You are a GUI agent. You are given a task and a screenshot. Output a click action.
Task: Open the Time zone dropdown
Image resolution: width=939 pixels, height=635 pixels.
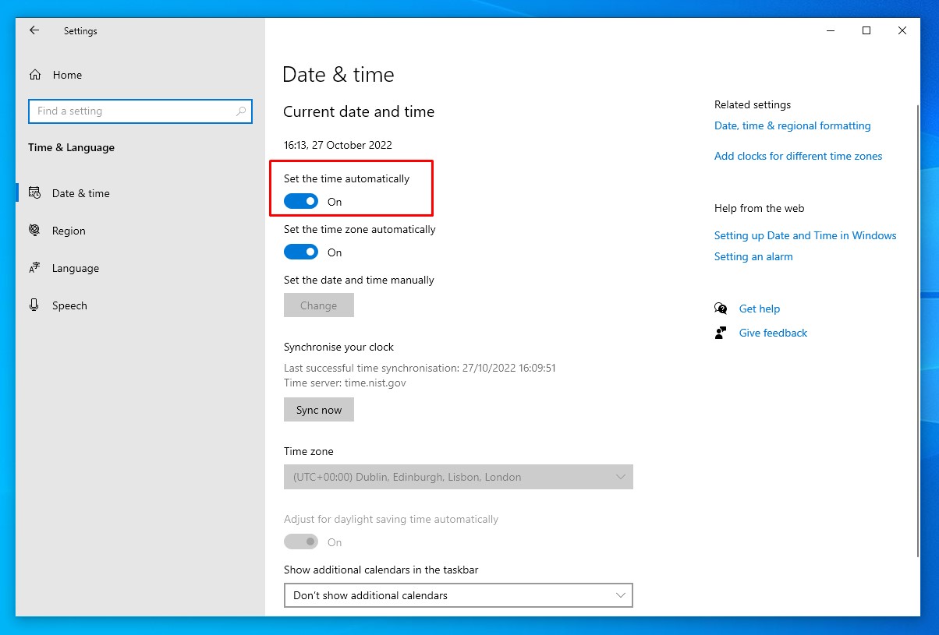pyautogui.click(x=458, y=477)
